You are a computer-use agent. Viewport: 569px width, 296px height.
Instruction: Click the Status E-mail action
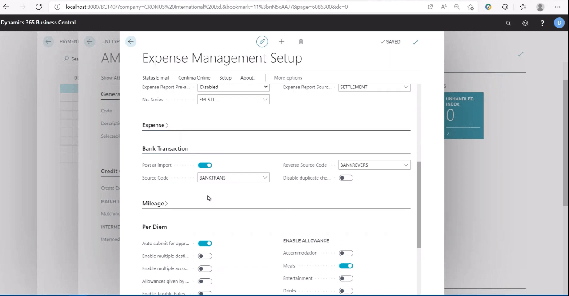click(x=156, y=77)
